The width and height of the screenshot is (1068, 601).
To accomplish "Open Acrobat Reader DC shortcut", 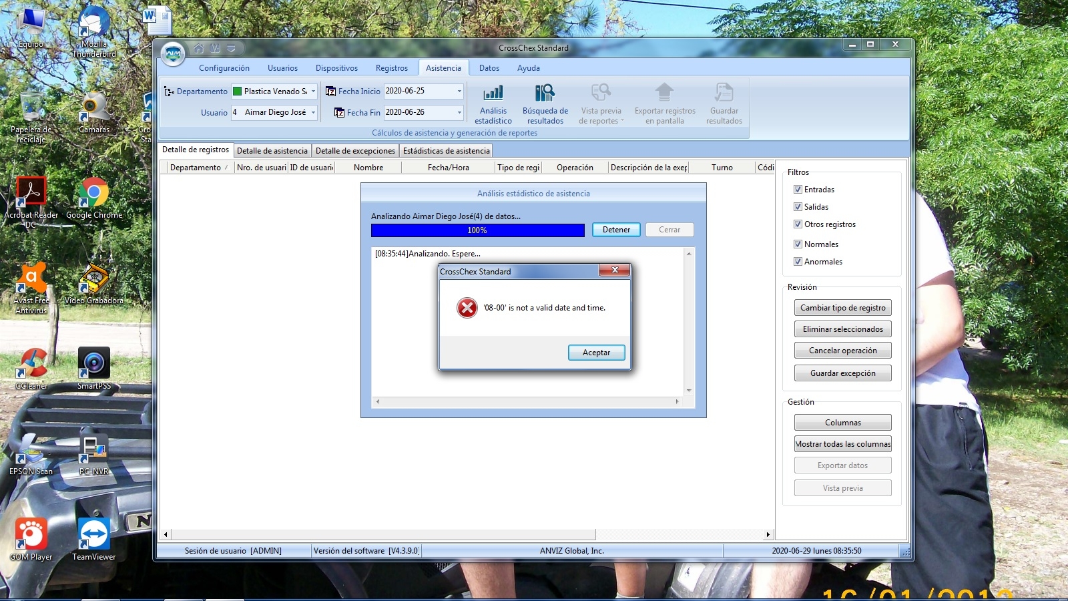I will 31,202.
